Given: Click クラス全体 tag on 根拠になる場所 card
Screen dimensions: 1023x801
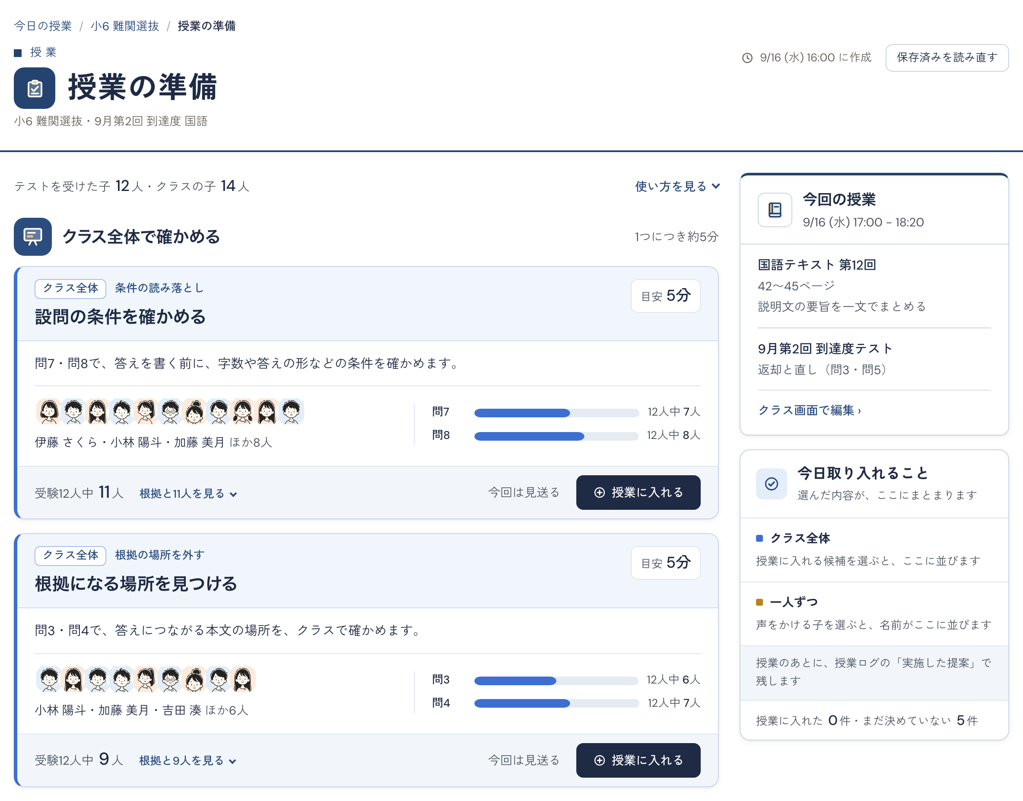Looking at the screenshot, I should [70, 555].
